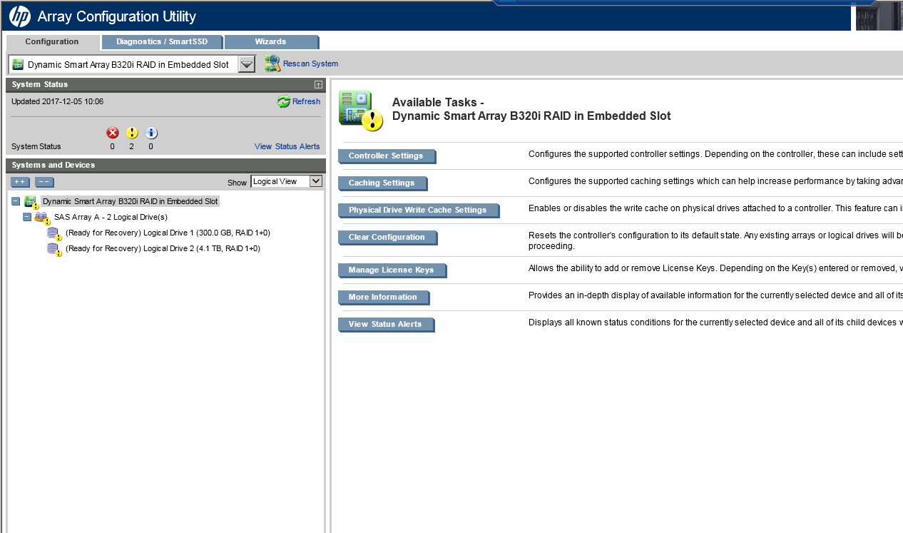The height and width of the screenshot is (533, 903).
Task: Expand all tree nodes with ++ button
Action: click(20, 182)
